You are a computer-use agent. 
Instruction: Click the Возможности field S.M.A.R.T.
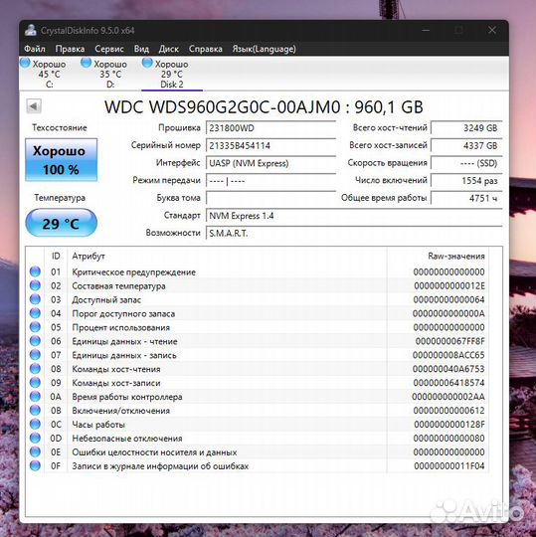[354, 234]
